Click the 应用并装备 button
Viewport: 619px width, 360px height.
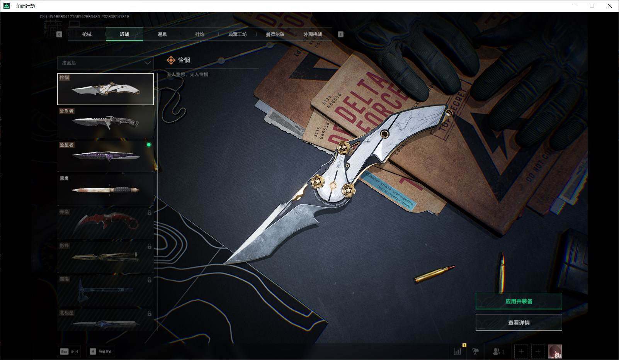(519, 301)
